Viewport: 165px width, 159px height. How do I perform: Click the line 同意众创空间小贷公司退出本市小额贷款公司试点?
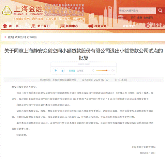pyautogui.click(x=43, y=105)
